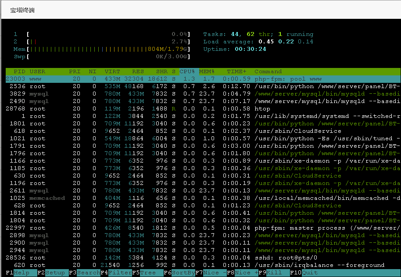The image size is (401, 277).
Task: Sort by the VIRT column header
Action: (112, 71)
